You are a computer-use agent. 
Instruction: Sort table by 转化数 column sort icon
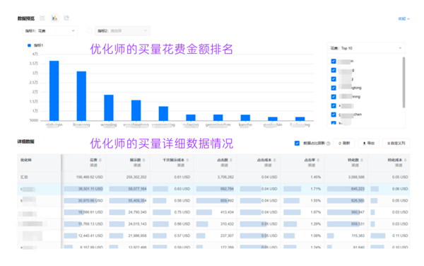(x=362, y=160)
